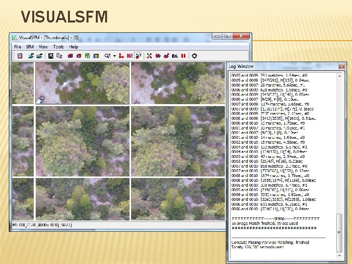The height and width of the screenshot is (264, 352).
Task: Click the red 'Hi' highlight icon
Action: 130,56
